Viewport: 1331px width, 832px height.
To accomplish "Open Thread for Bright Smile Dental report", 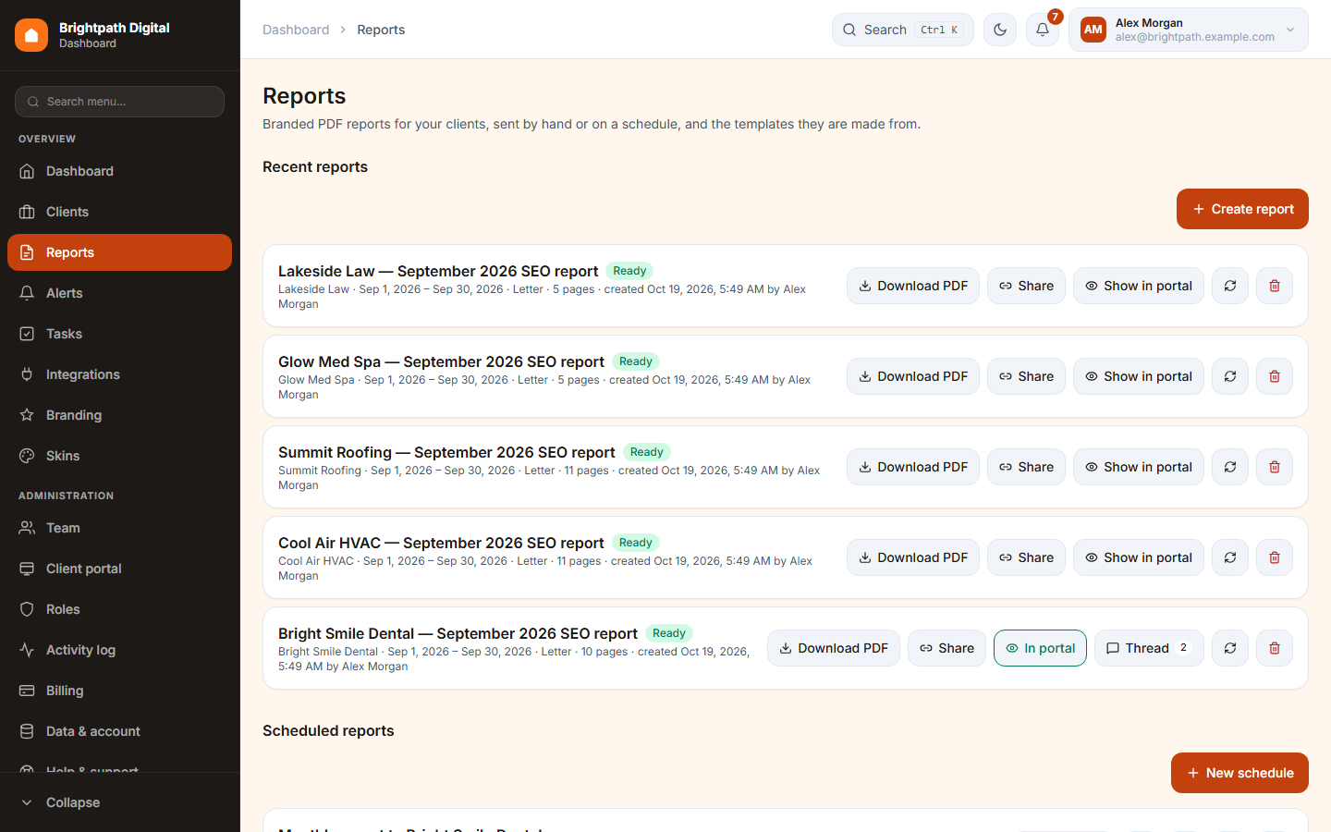I will (x=1149, y=648).
